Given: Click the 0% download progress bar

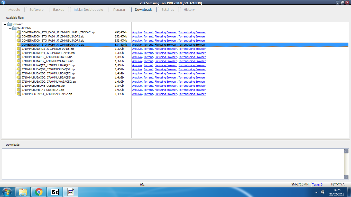Looking at the screenshot, I should pyautogui.click(x=142, y=184).
